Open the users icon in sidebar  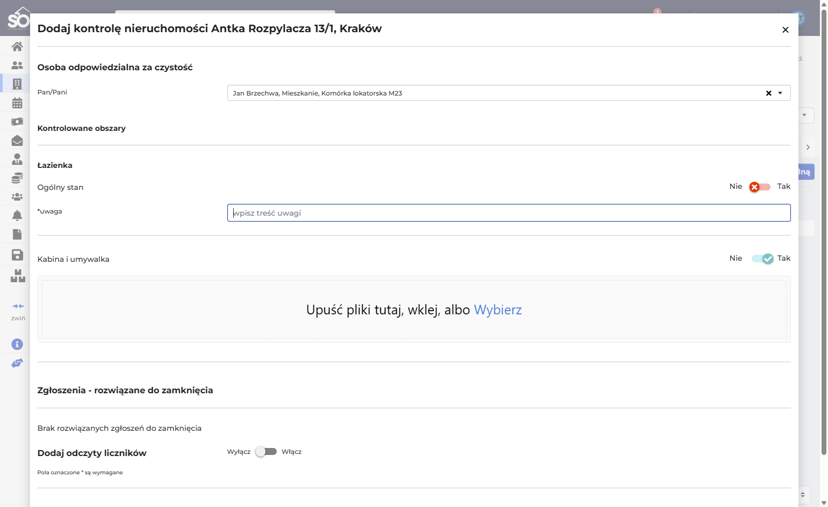[x=17, y=65]
